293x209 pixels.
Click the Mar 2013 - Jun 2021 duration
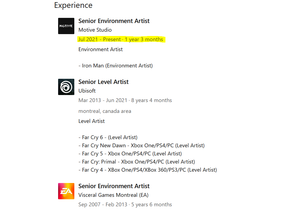tap(125, 100)
